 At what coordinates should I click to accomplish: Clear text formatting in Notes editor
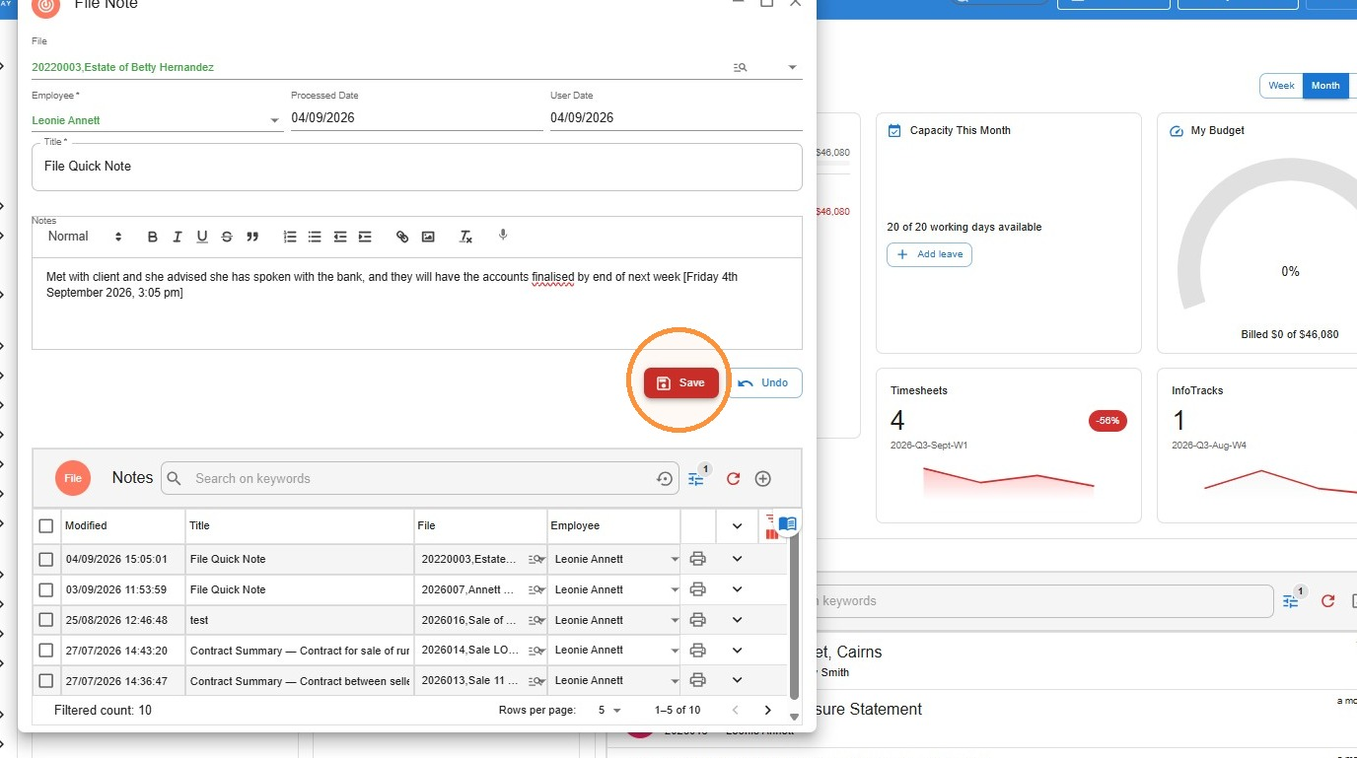click(x=466, y=237)
